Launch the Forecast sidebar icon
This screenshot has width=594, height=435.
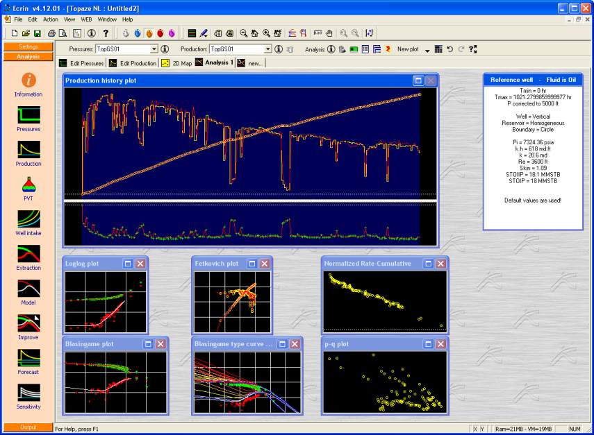(x=28, y=358)
